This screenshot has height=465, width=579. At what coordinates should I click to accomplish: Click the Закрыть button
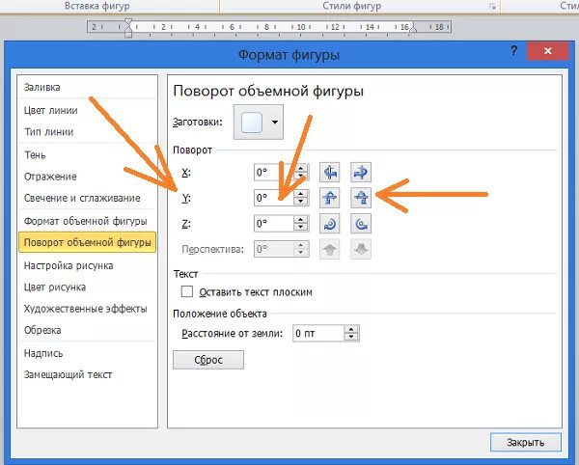(x=526, y=442)
